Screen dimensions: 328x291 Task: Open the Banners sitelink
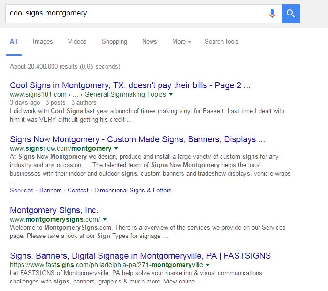[x=51, y=191]
